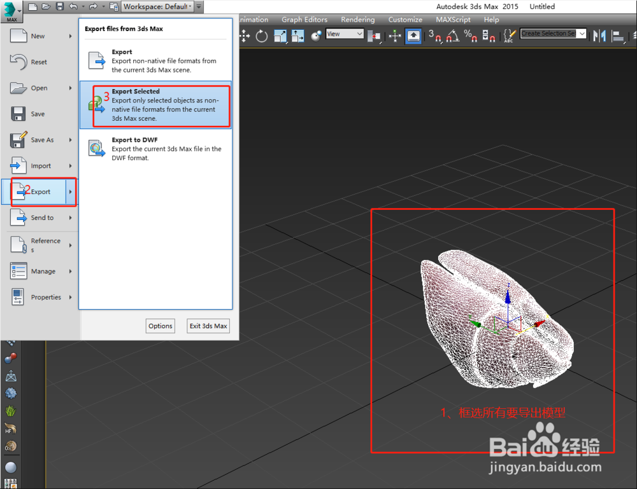Open the quick access toolbar customize arrow
The height and width of the screenshot is (489, 637).
pyautogui.click(x=199, y=6)
